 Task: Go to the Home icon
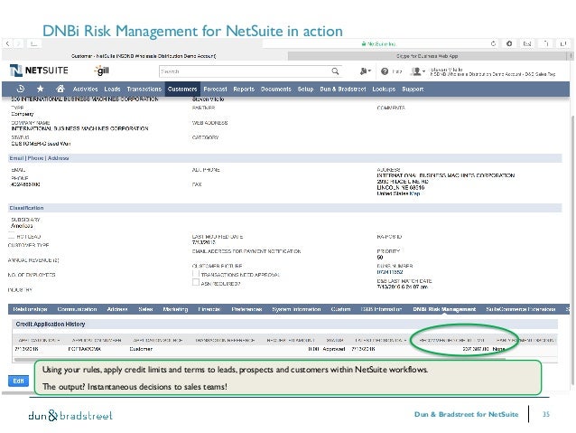click(x=60, y=89)
